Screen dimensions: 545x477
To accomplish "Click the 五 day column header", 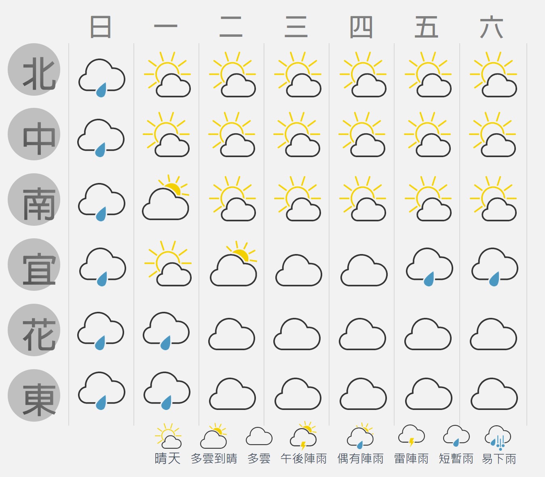I will 427,27.
